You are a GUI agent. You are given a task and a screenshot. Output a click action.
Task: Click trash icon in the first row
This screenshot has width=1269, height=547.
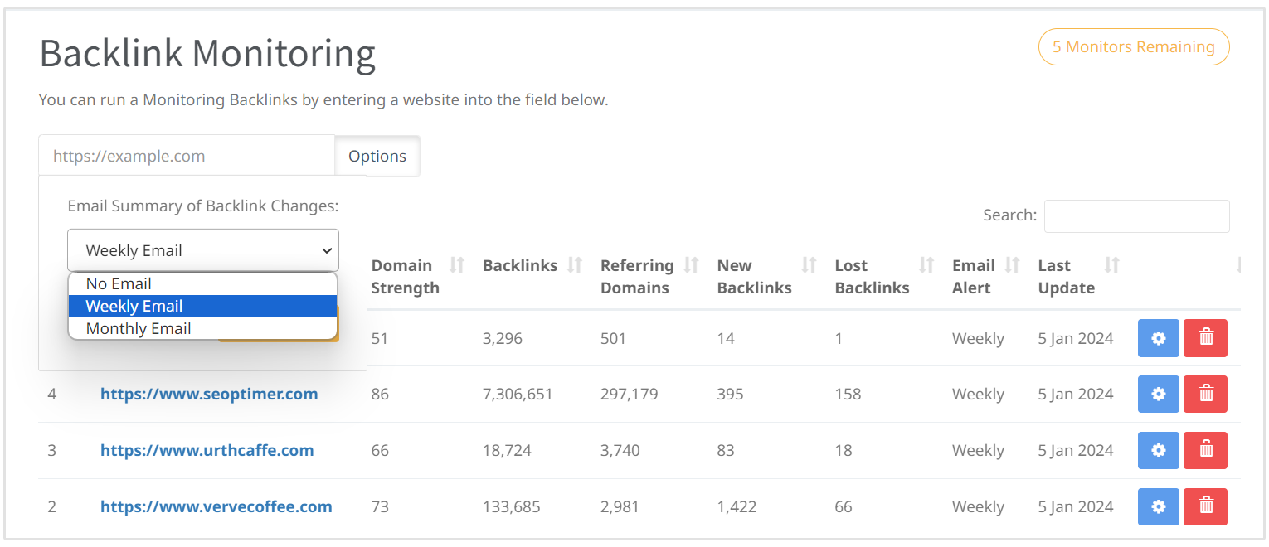click(1205, 338)
